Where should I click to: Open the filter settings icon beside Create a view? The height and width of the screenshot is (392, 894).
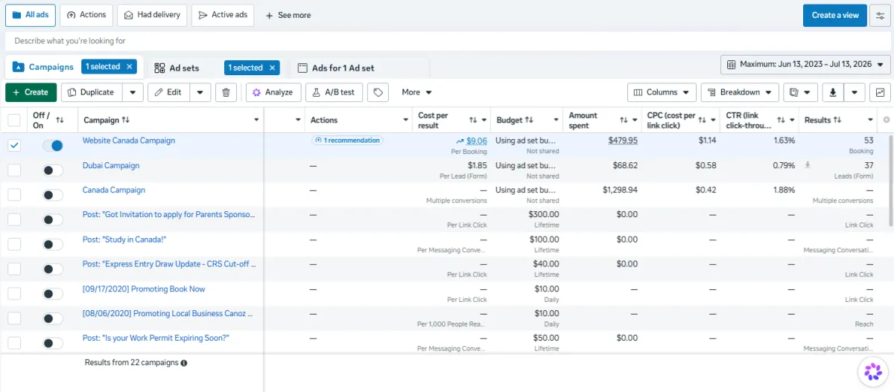pyautogui.click(x=880, y=15)
